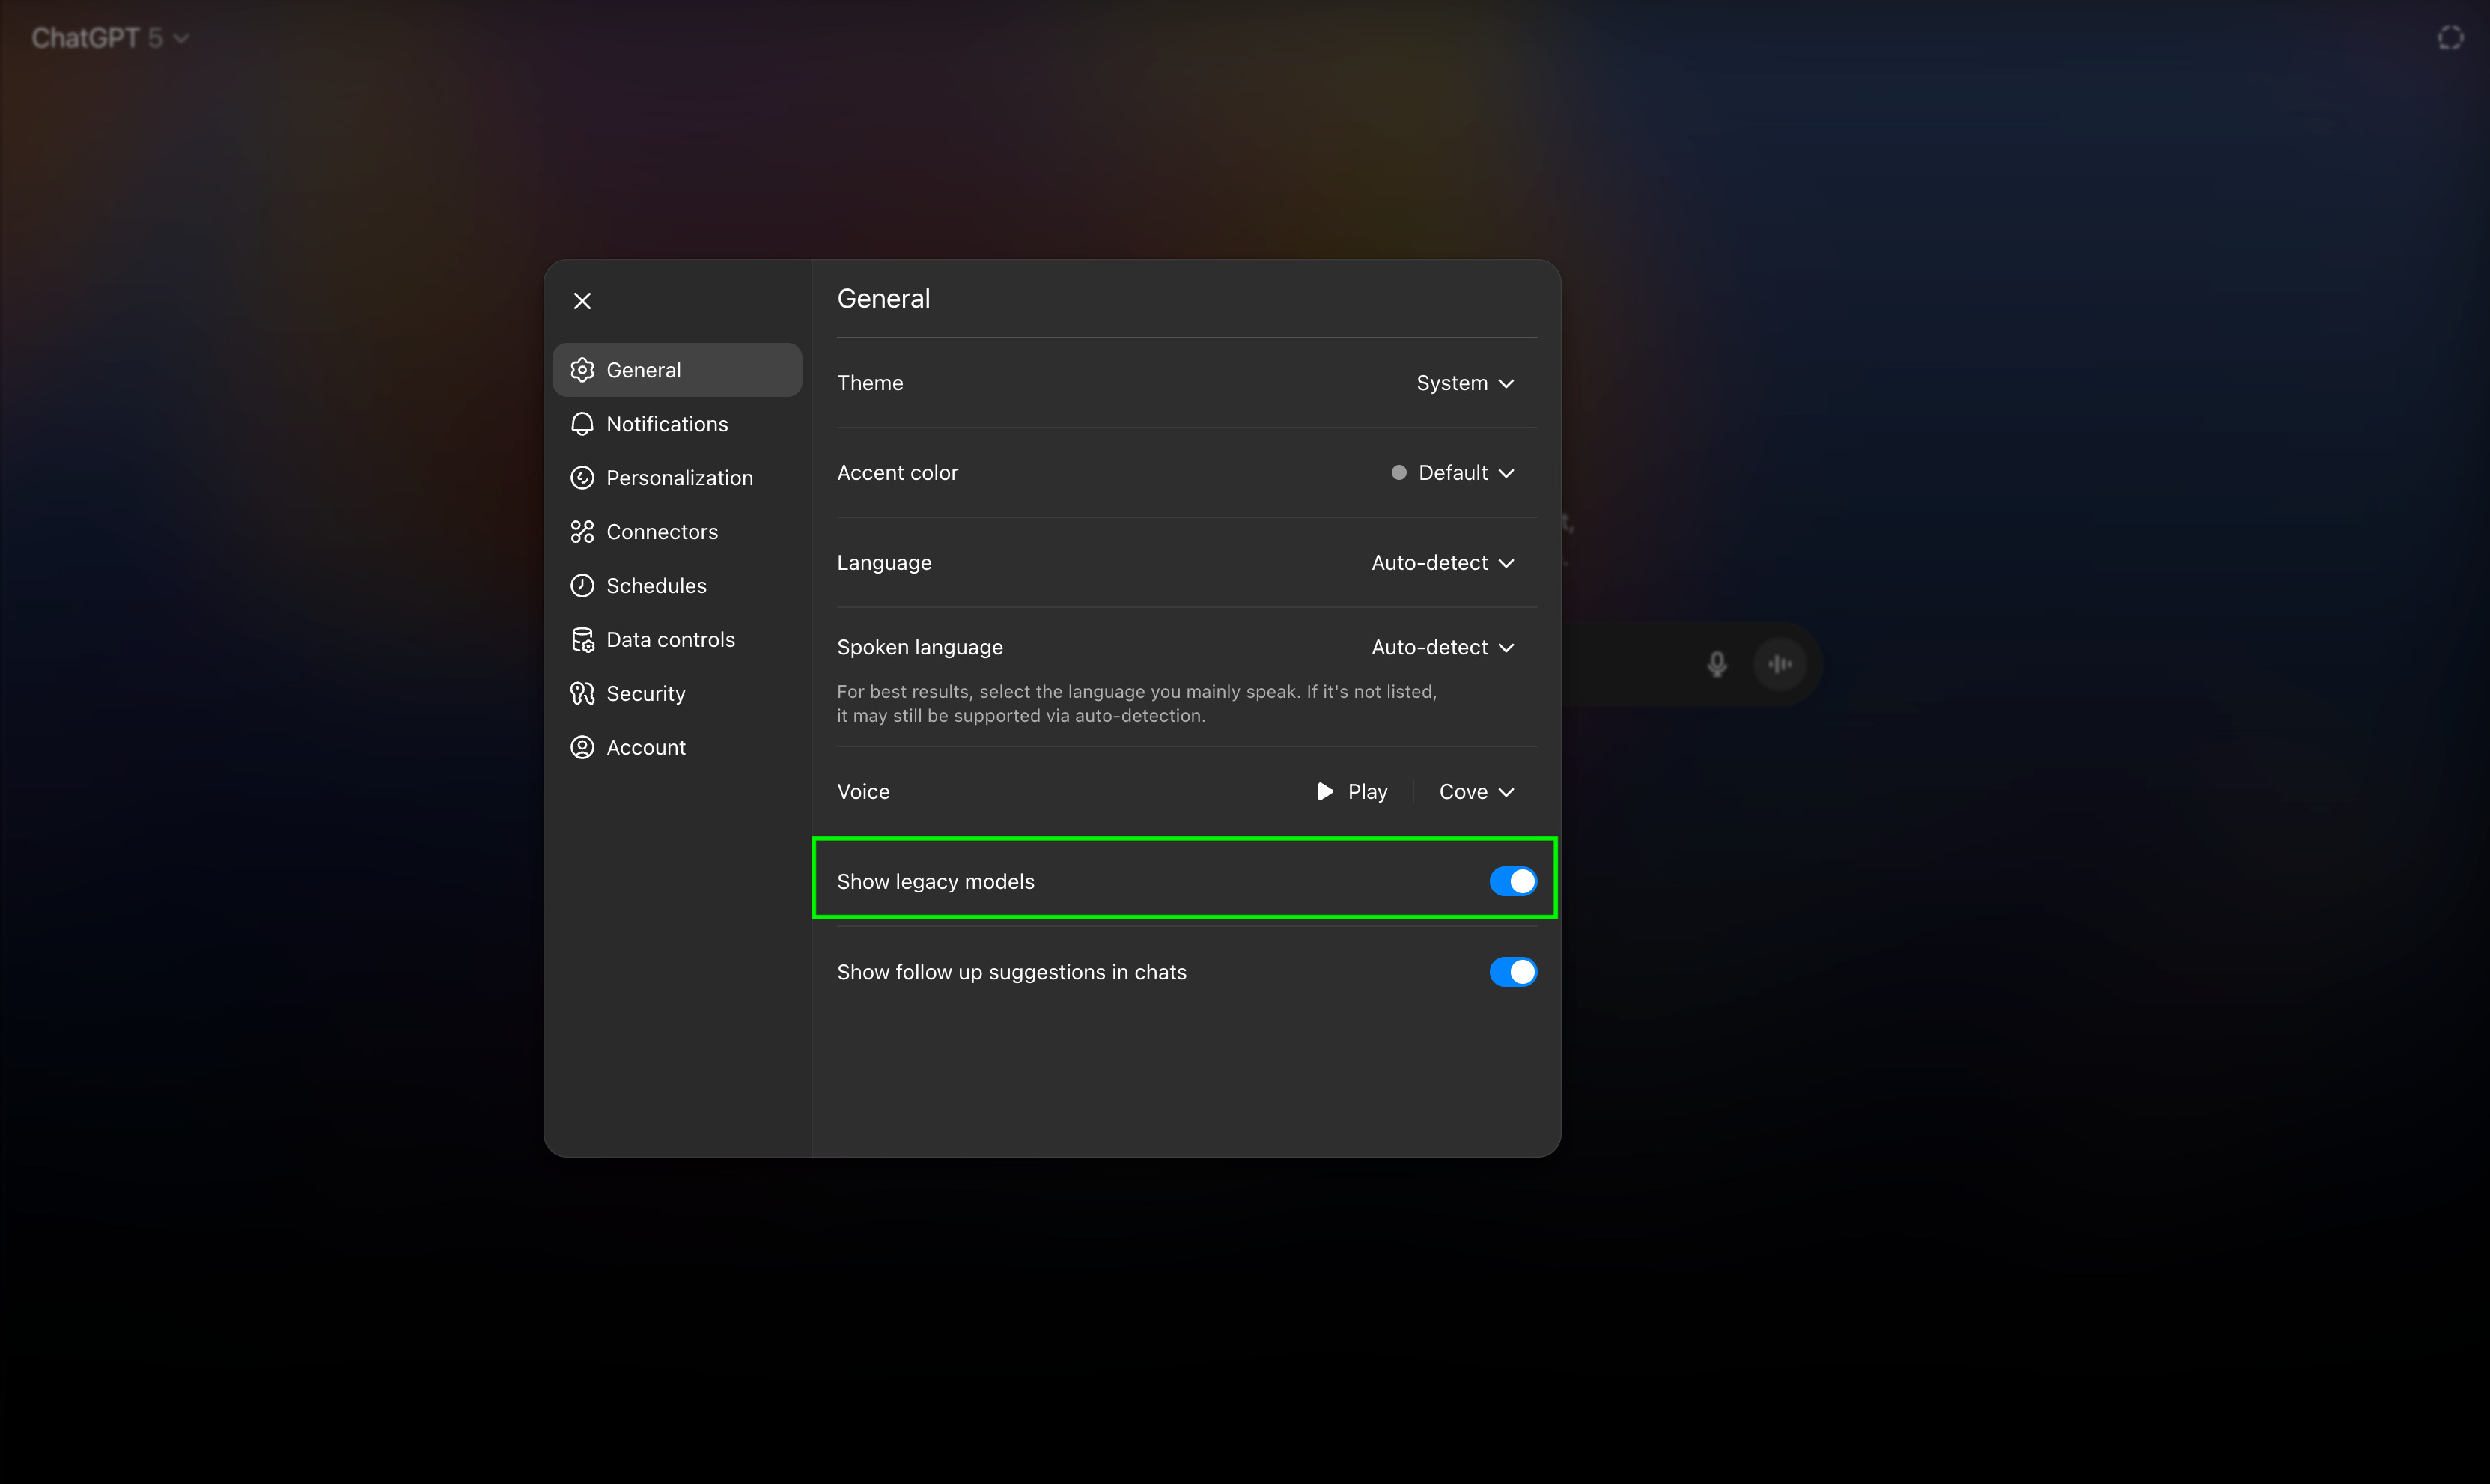Viewport: 2490px width, 1484px height.
Task: Click the General gear icon in sidebar
Action: [x=582, y=370]
